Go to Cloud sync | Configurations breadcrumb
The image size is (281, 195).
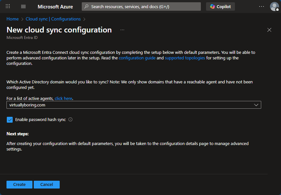pos(53,19)
